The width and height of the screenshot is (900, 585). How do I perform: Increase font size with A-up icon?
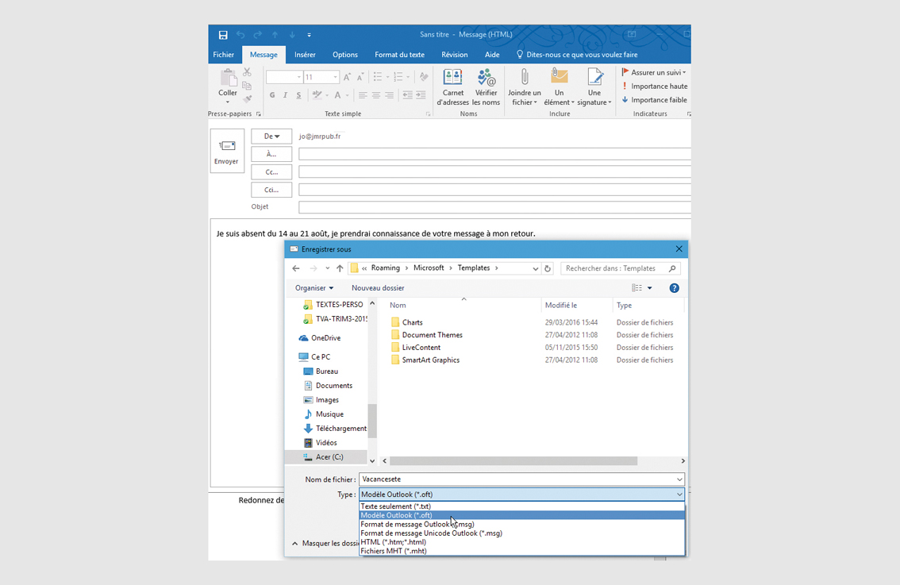(x=347, y=77)
